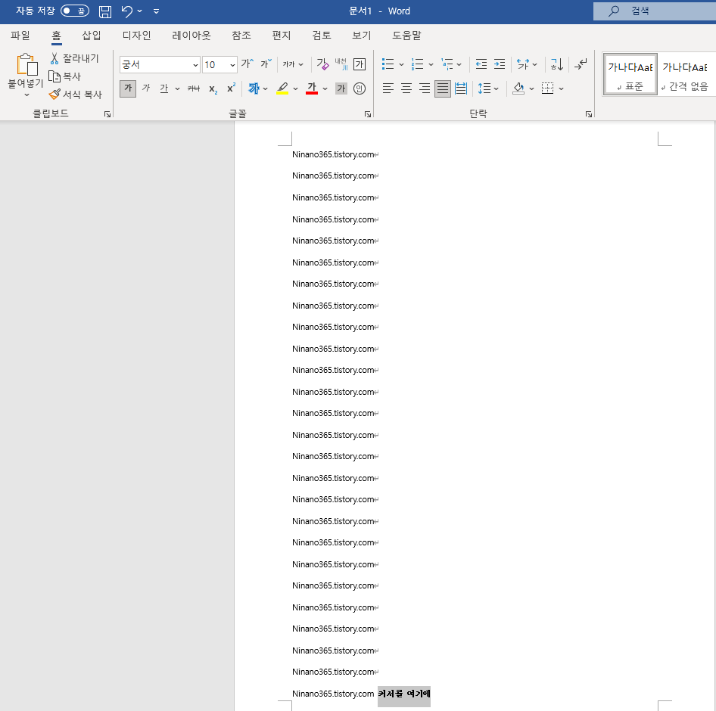Toggle Underline formatting button
The height and width of the screenshot is (711, 716).
[x=164, y=88]
